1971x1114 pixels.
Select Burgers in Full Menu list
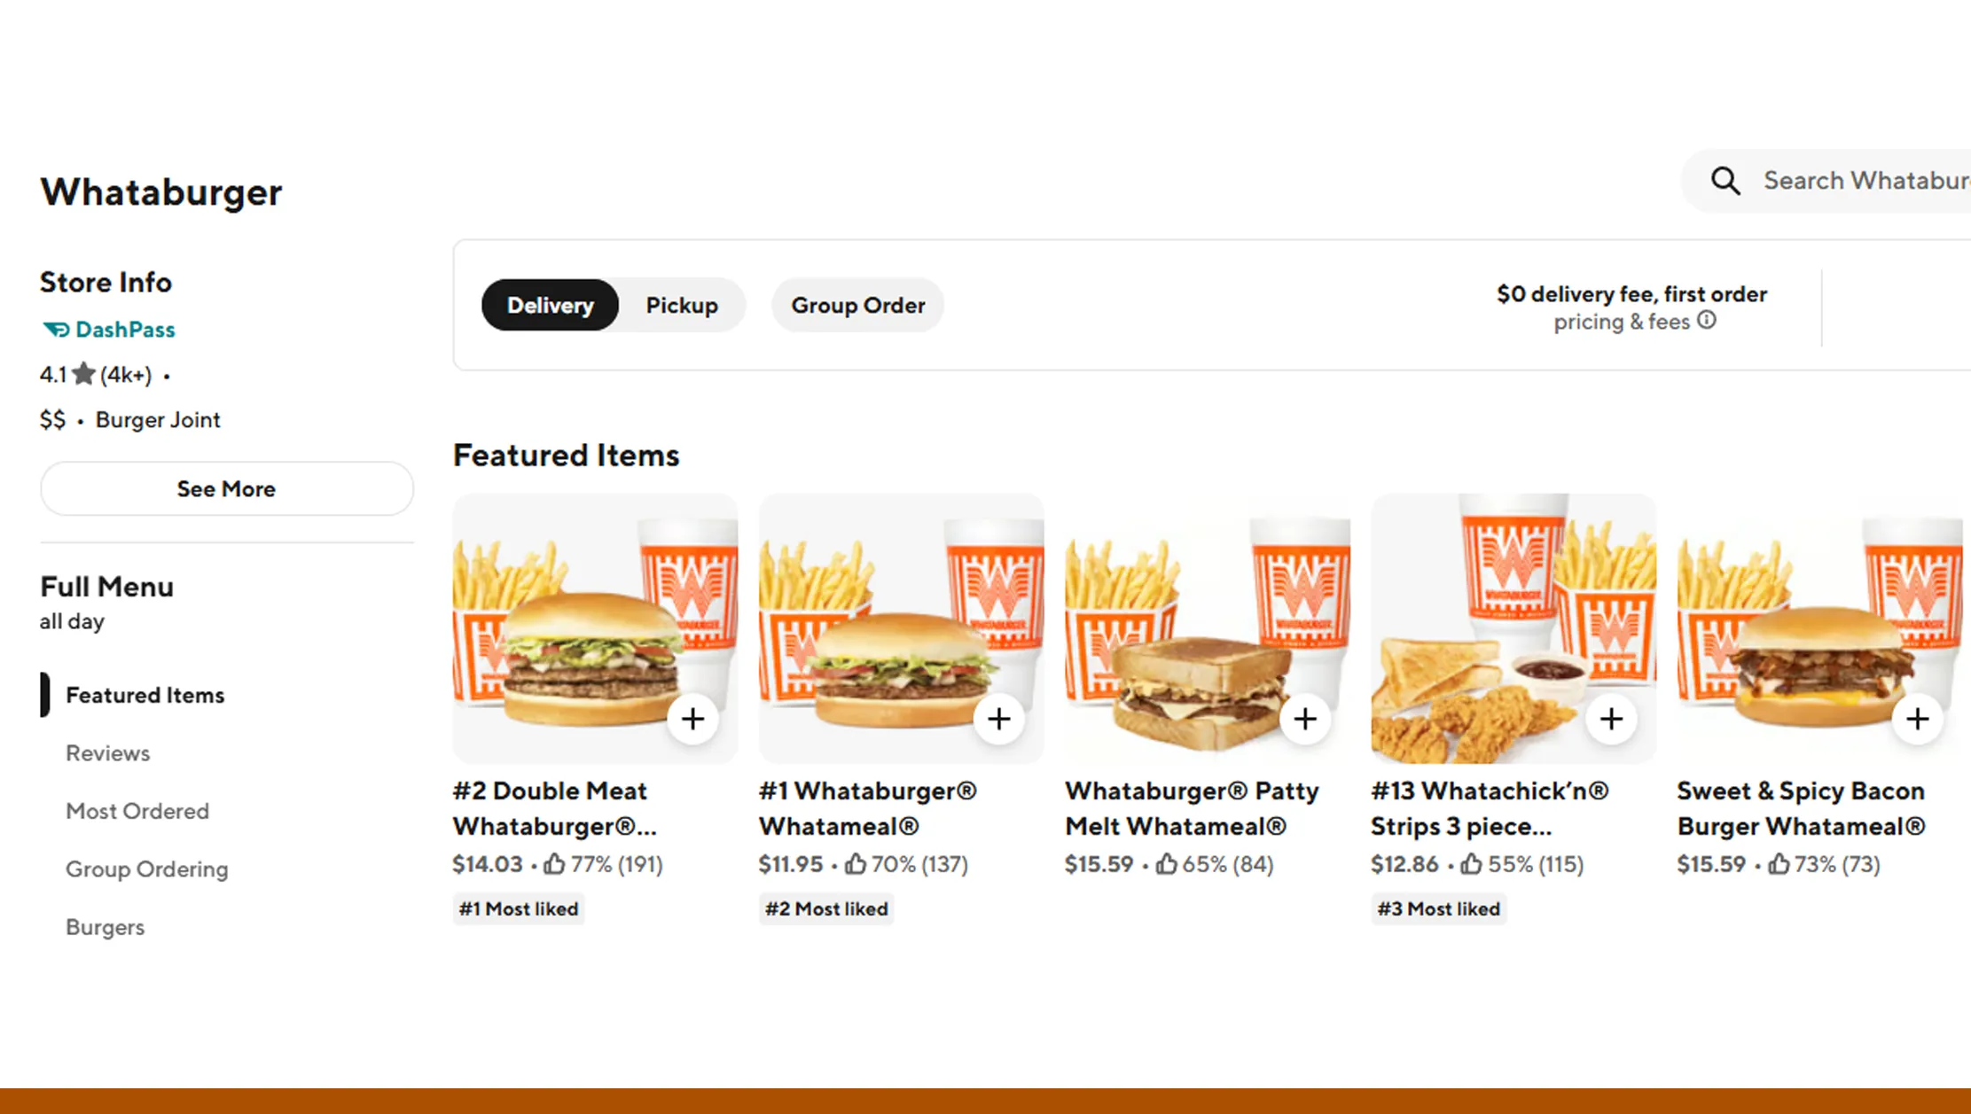point(105,927)
